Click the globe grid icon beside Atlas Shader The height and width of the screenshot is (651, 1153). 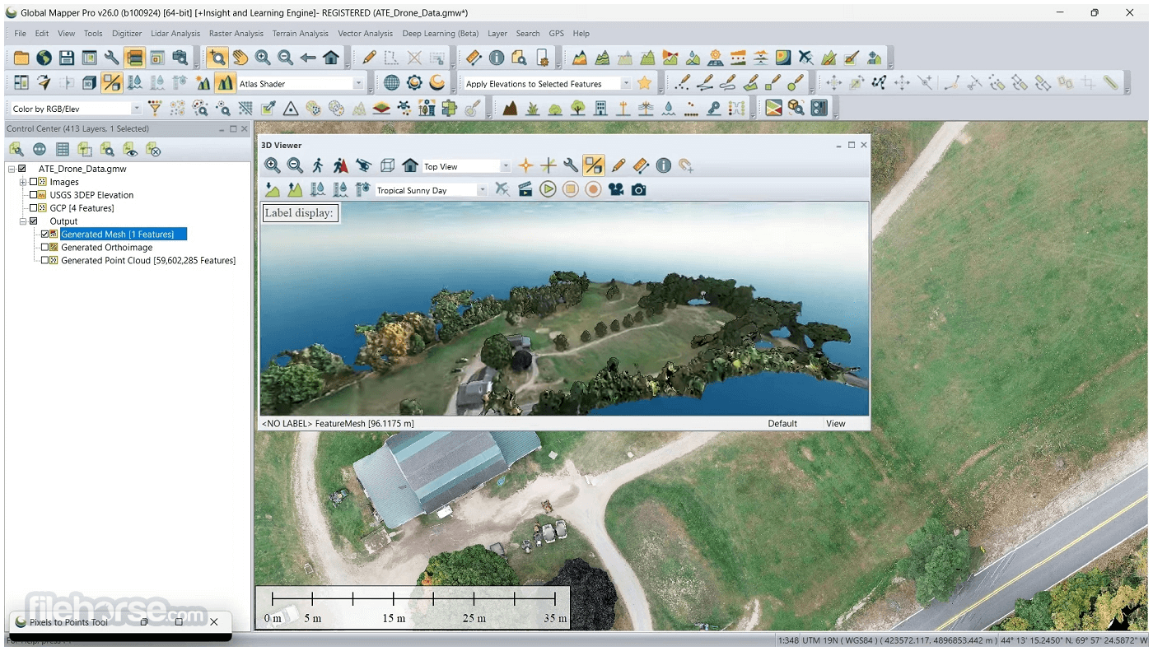click(x=392, y=83)
